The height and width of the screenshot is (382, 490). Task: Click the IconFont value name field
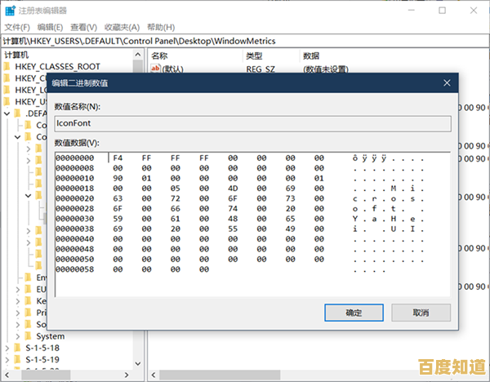(x=252, y=123)
